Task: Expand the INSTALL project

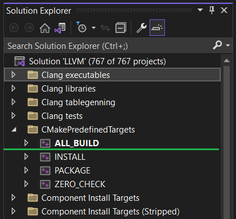Action: coord(26,156)
